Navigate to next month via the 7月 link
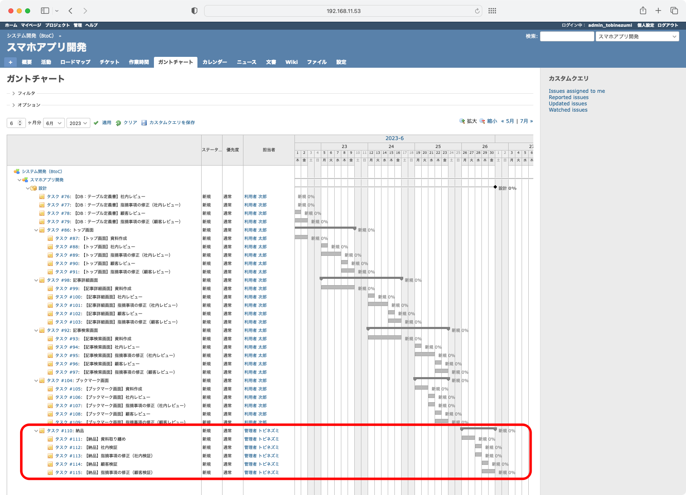This screenshot has width=686, height=495. (524, 121)
